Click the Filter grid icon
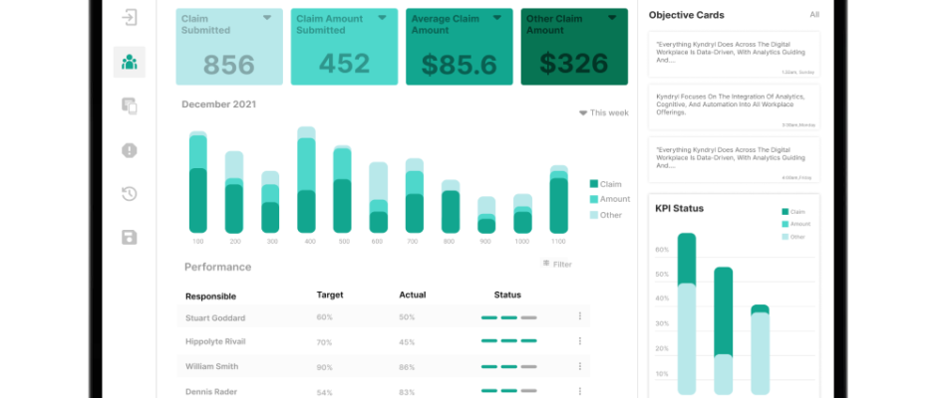937x398 pixels. pos(546,263)
